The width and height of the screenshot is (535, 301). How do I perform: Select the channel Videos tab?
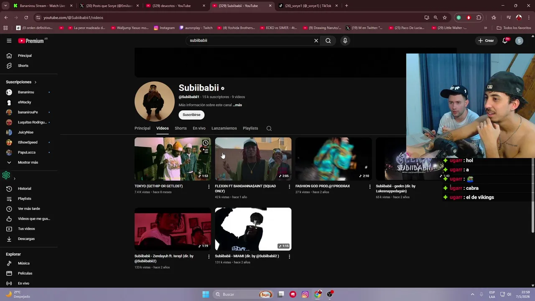pyautogui.click(x=163, y=128)
